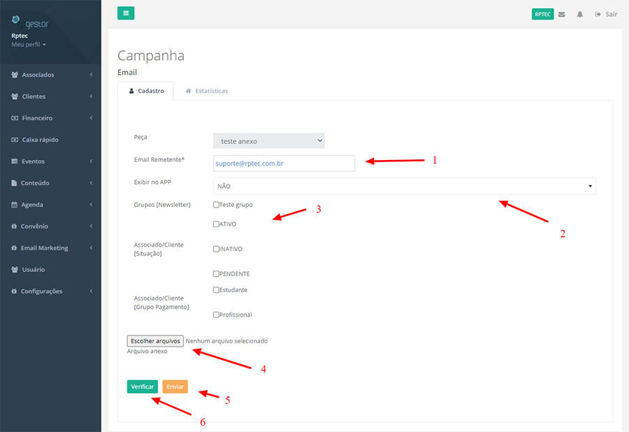The width and height of the screenshot is (629, 432).
Task: Switch to the Estatísticas tab
Action: 206,91
